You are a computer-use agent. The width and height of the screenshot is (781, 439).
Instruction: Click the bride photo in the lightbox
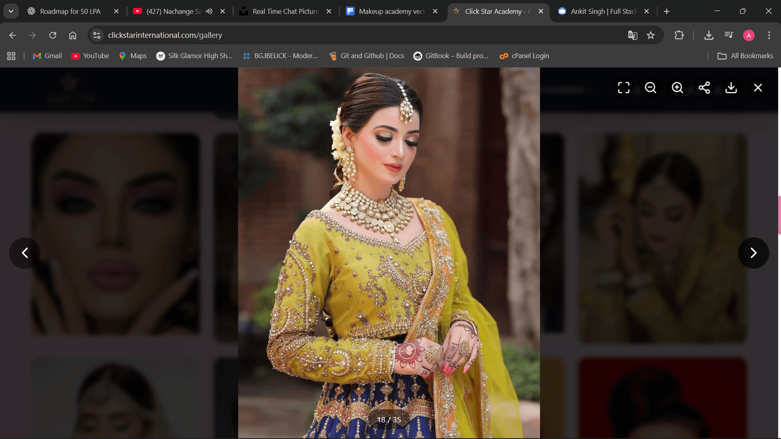(389, 253)
